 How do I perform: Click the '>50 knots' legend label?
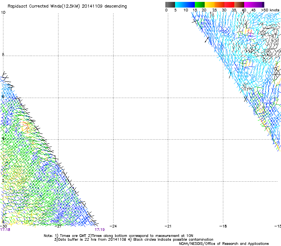pos(270,10)
